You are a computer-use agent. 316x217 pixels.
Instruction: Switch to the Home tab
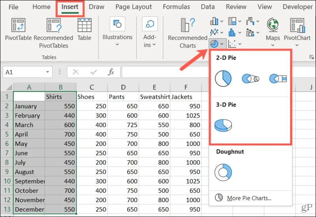click(x=41, y=7)
